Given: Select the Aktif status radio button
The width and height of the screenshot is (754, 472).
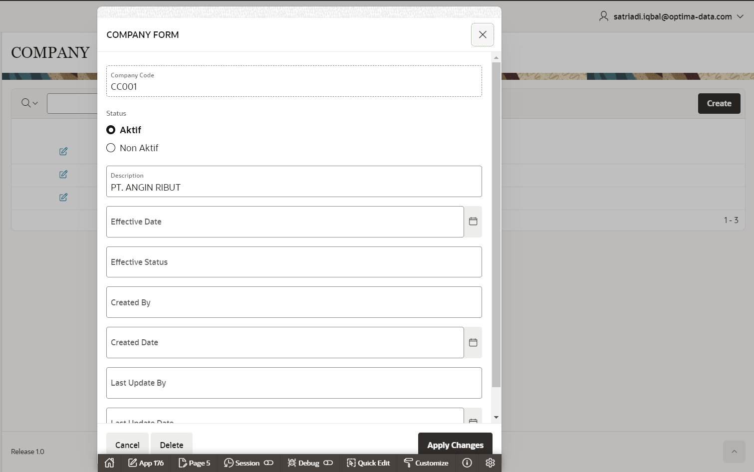Looking at the screenshot, I should tap(111, 130).
